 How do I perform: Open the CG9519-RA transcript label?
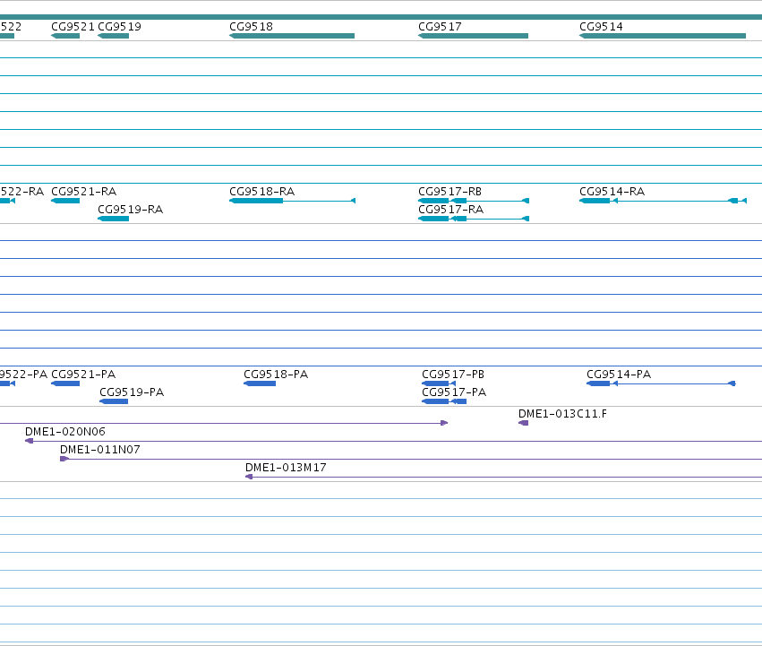130,210
